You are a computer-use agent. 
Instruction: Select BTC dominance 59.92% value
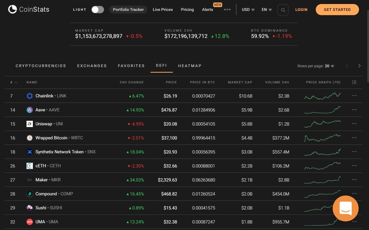pyautogui.click(x=260, y=36)
